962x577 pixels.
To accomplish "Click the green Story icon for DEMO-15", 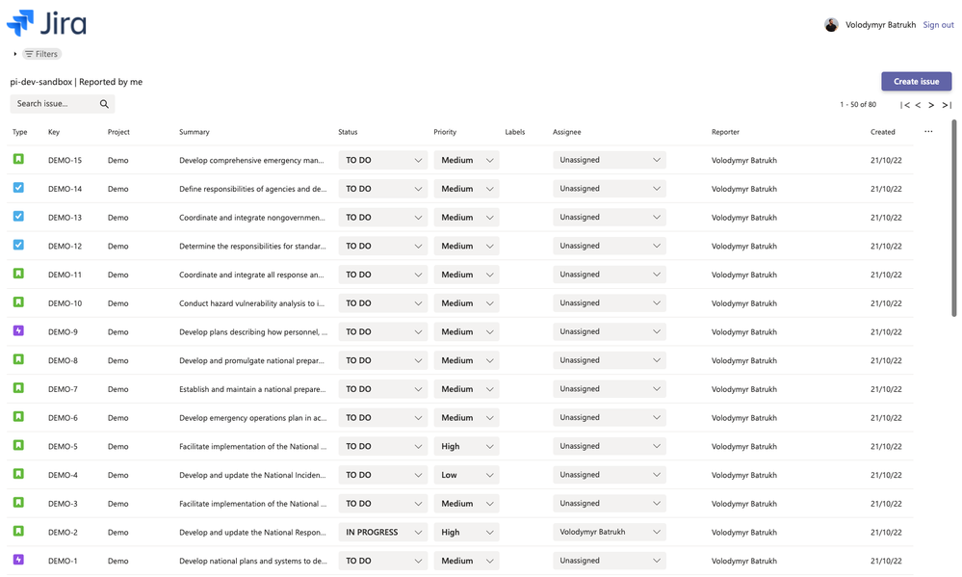I will 18,160.
